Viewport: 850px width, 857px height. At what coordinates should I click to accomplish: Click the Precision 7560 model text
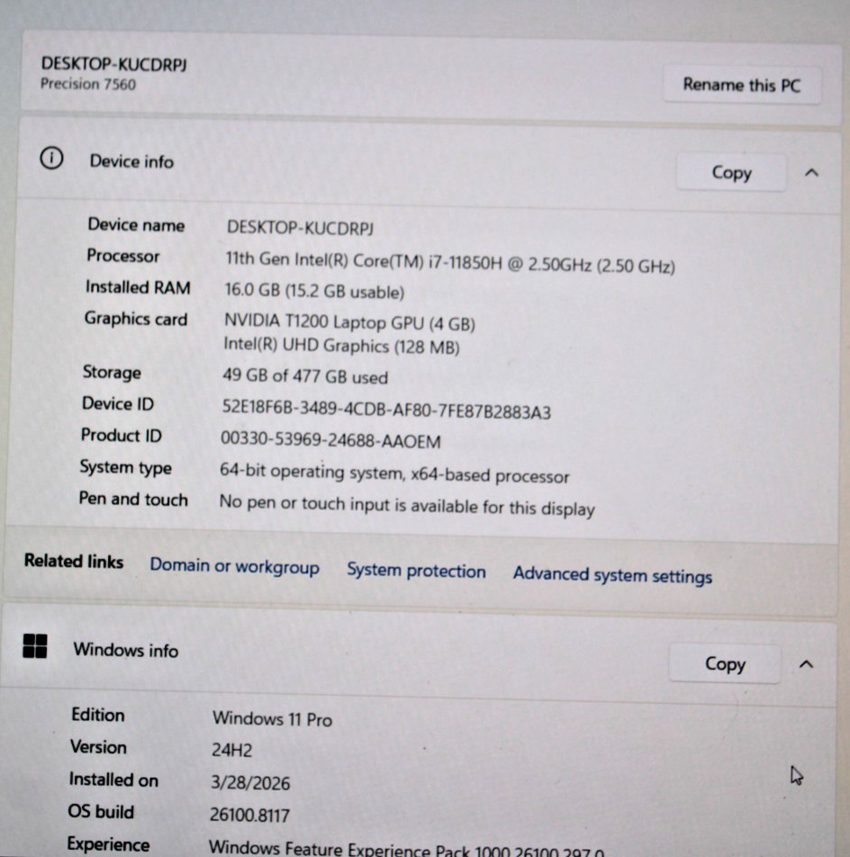click(x=88, y=84)
